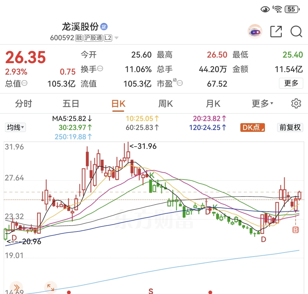Tap info icon next to 总值
This screenshot has width=308, height=294.
[25, 83]
